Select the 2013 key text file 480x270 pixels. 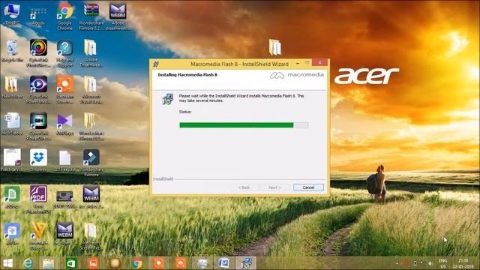[64, 161]
